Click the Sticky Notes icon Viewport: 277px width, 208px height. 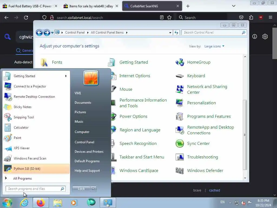(x=8, y=107)
